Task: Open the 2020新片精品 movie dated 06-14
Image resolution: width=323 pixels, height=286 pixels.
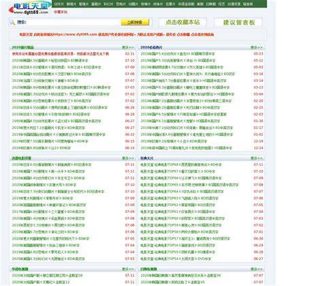Action: 42,148
